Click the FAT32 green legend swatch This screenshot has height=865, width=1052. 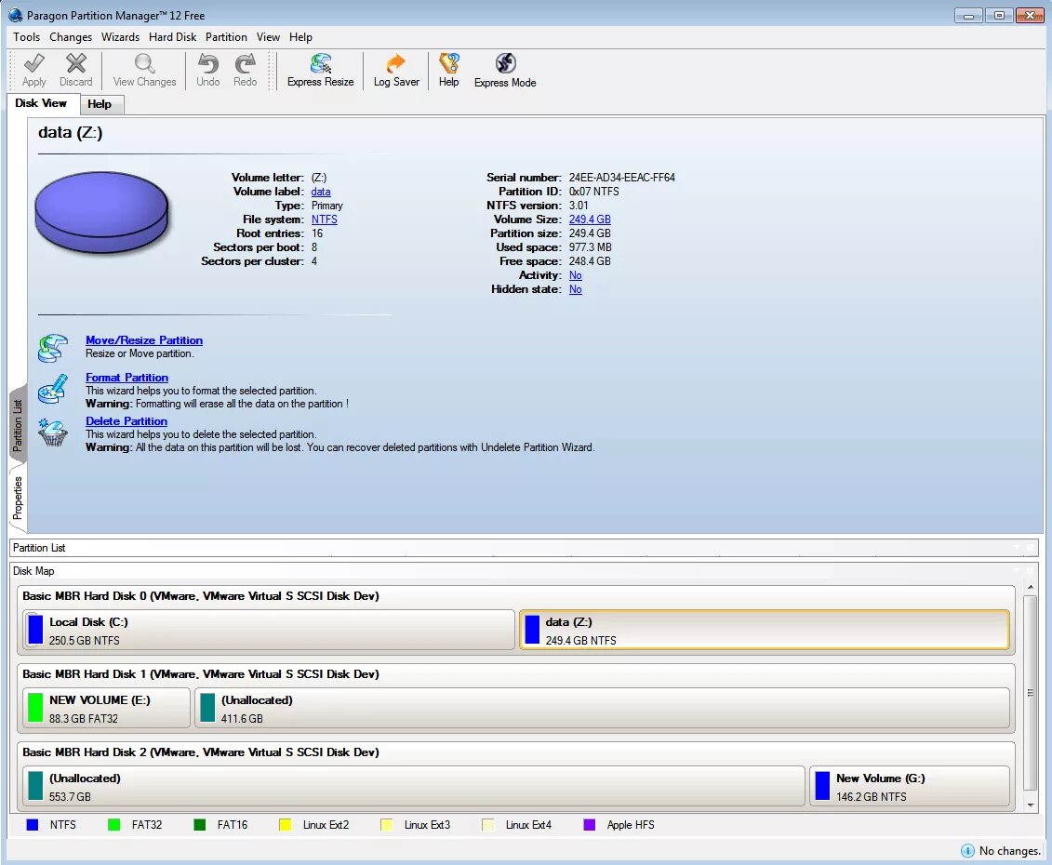pos(114,825)
